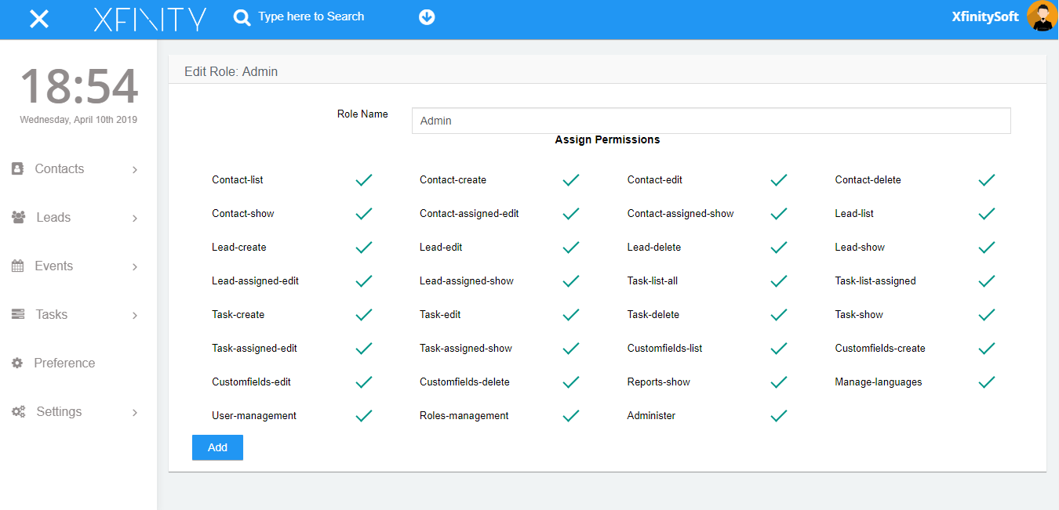Click the XfinitySoft profile avatar
The width and height of the screenshot is (1059, 510).
pos(1042,16)
